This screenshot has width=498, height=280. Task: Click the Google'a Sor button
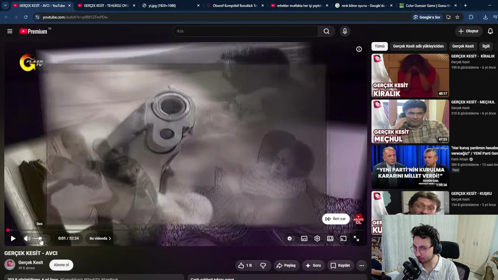427,17
